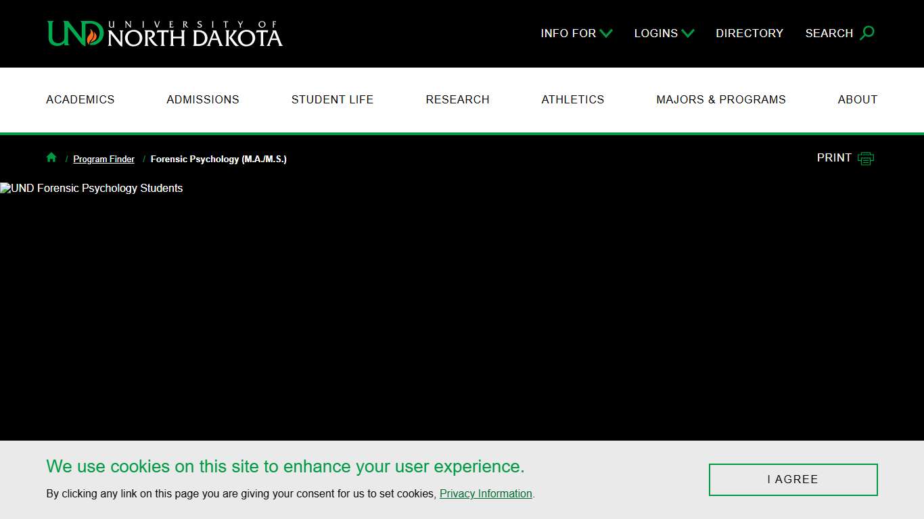Open the Privacy Information link
The image size is (924, 519).
click(486, 493)
